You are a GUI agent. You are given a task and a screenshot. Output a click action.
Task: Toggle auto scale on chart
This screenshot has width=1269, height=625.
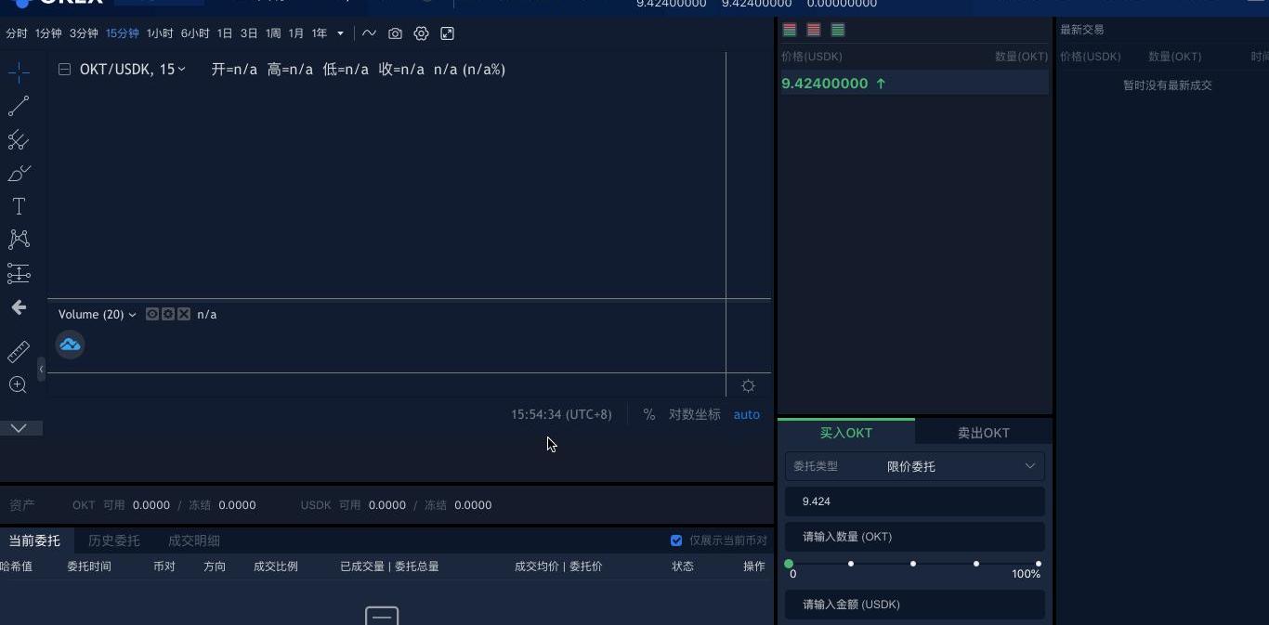point(746,414)
